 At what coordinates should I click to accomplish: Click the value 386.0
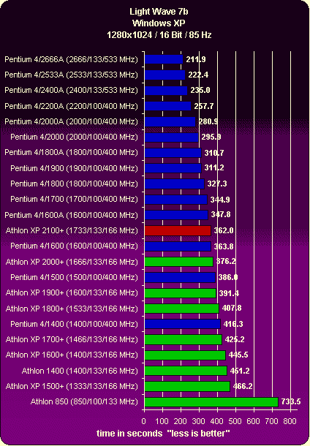click(228, 277)
